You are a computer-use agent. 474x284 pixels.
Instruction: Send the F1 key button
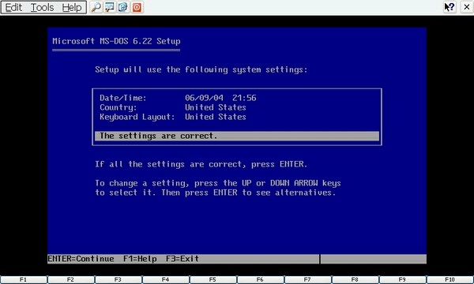[23, 280]
